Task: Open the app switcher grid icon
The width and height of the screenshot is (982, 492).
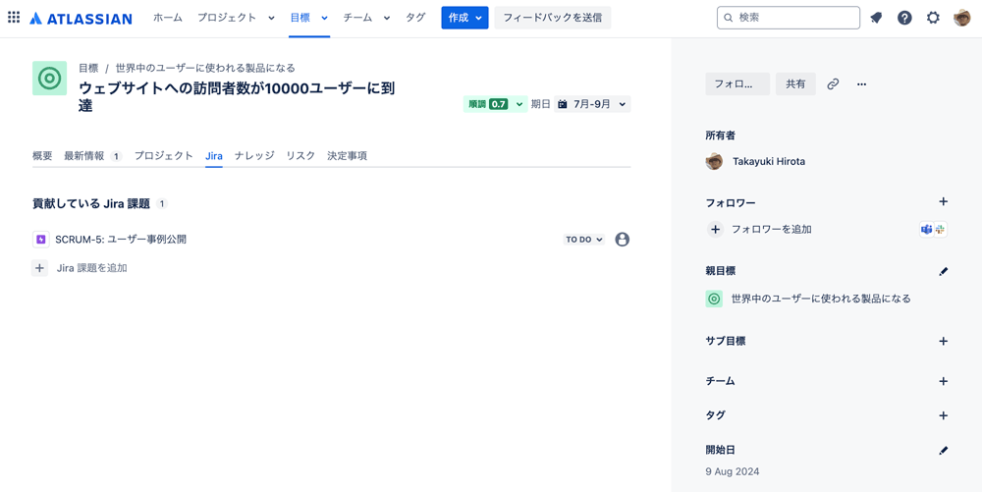Action: coord(14,18)
